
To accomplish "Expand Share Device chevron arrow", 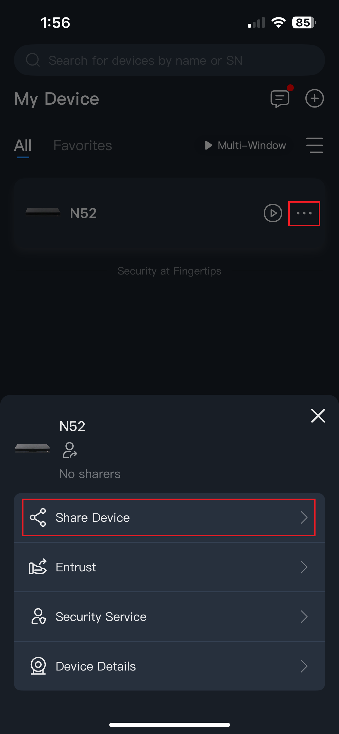I will [x=304, y=517].
